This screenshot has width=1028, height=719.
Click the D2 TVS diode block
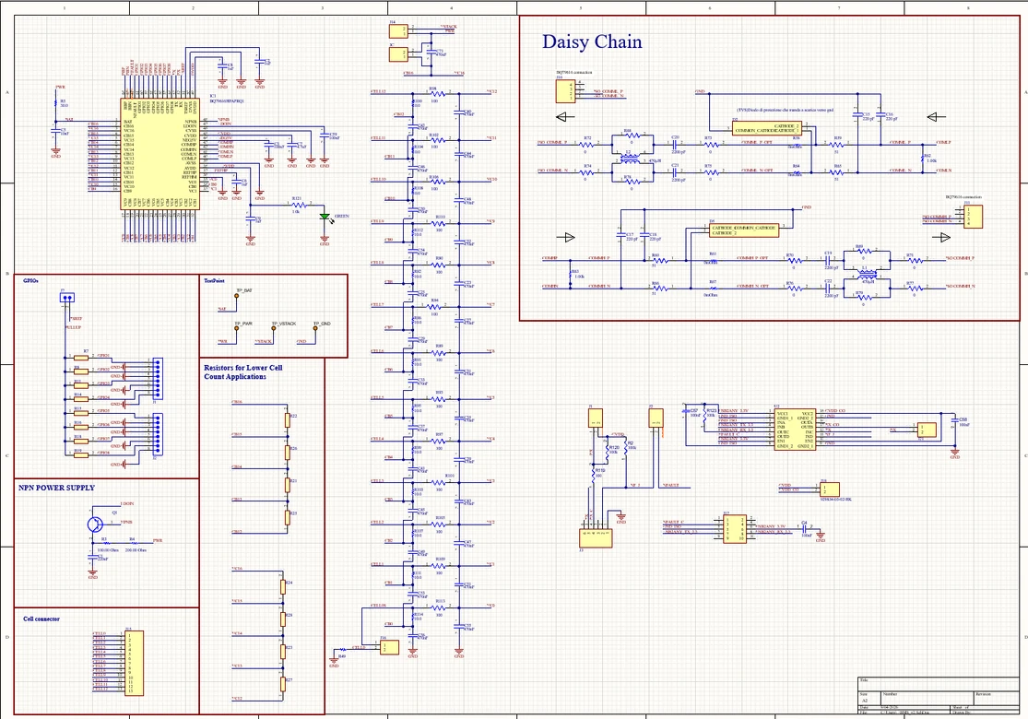(x=767, y=128)
